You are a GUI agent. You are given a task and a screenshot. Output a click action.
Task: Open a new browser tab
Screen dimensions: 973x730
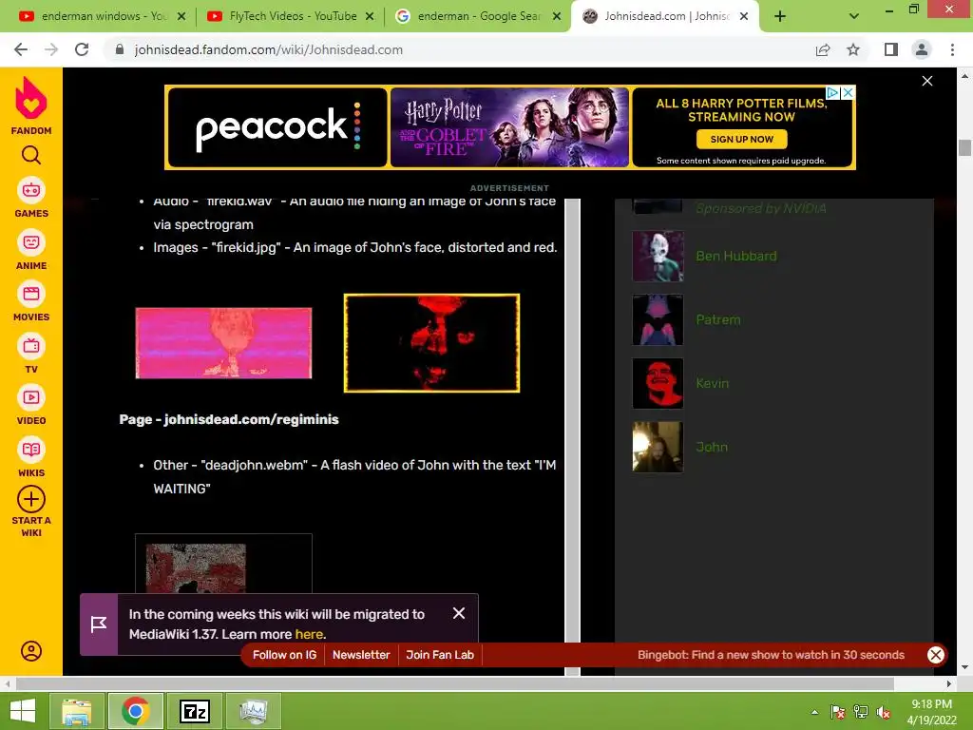tap(780, 16)
